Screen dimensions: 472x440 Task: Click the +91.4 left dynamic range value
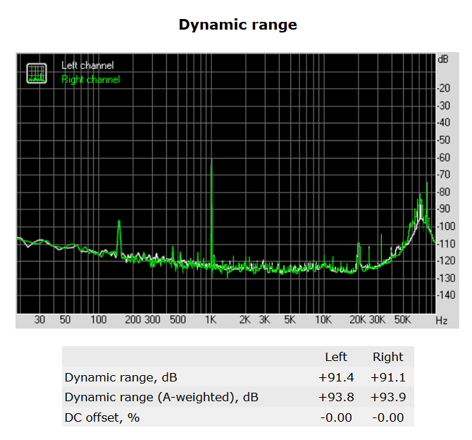(x=336, y=377)
